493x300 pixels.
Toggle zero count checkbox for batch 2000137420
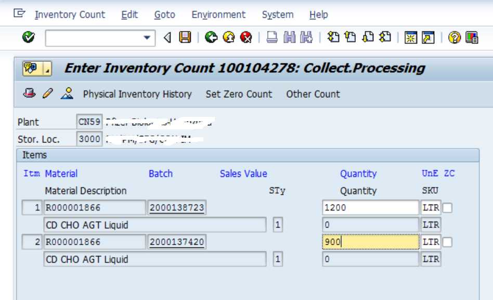click(447, 242)
